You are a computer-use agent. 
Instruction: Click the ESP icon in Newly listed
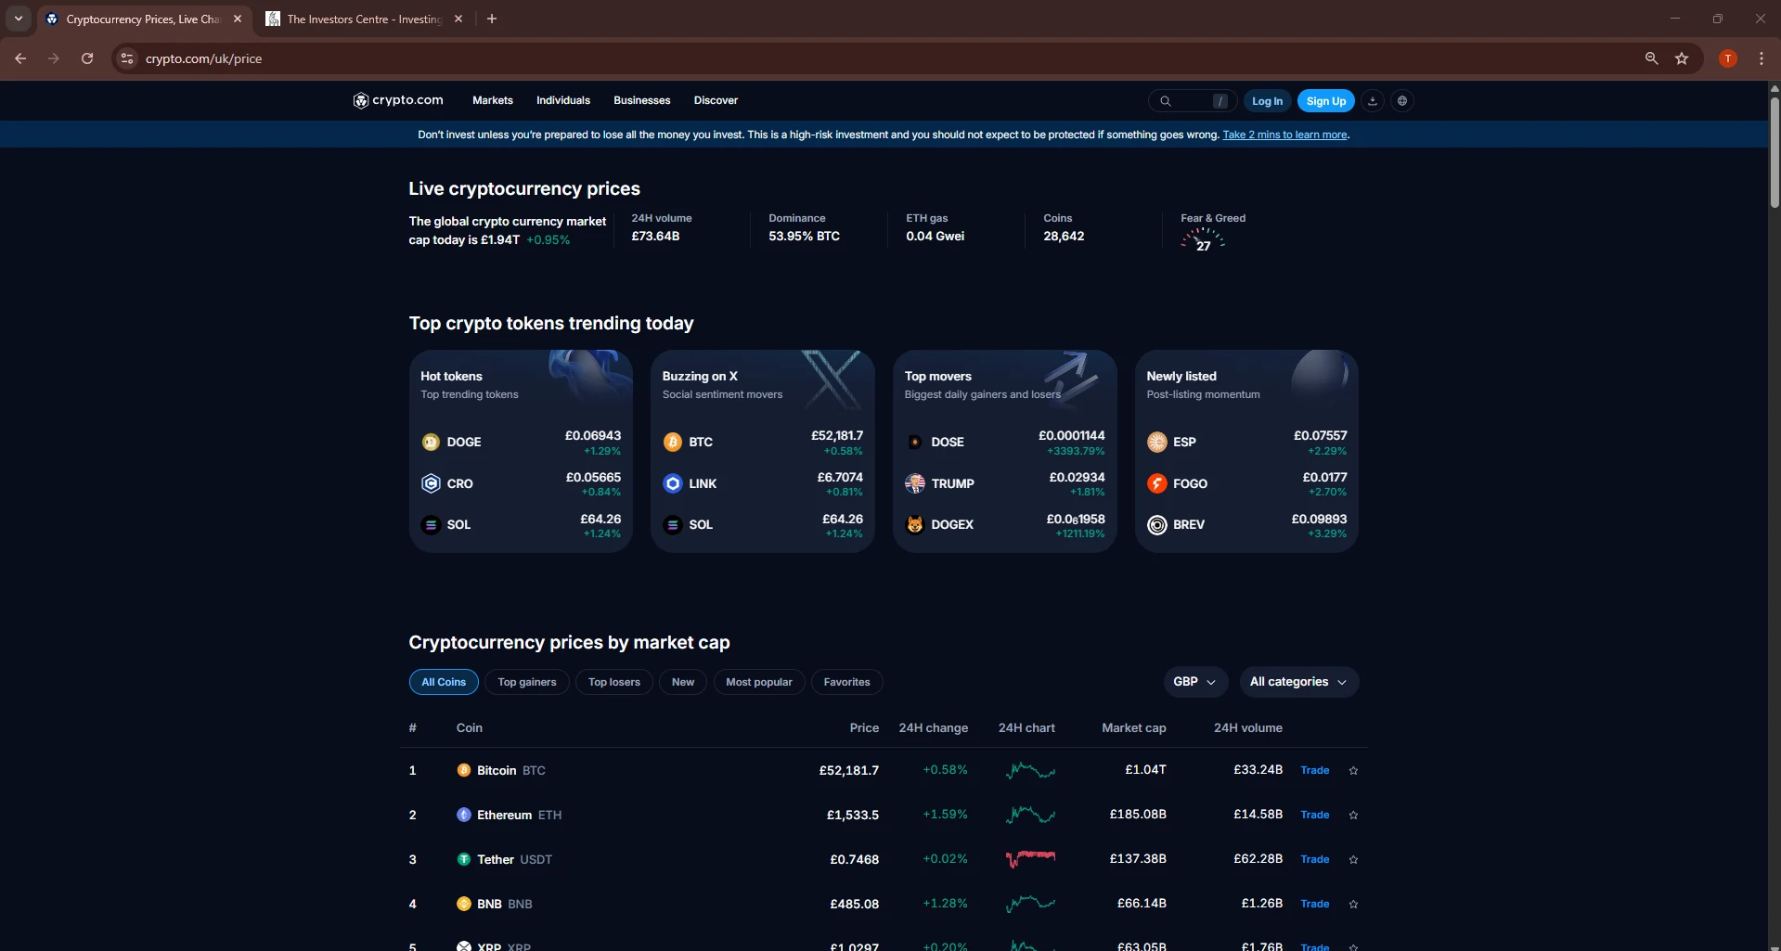click(x=1157, y=443)
